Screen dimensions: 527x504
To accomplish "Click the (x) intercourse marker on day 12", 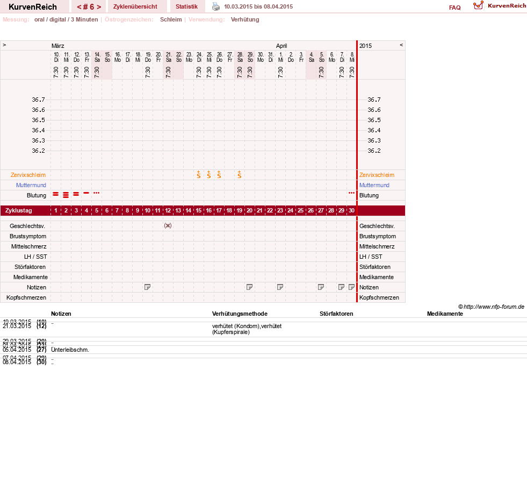I will tap(168, 225).
